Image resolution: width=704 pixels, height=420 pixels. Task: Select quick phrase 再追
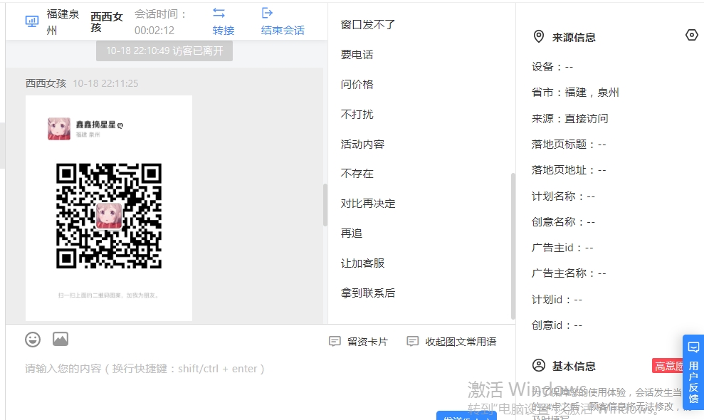[352, 233]
